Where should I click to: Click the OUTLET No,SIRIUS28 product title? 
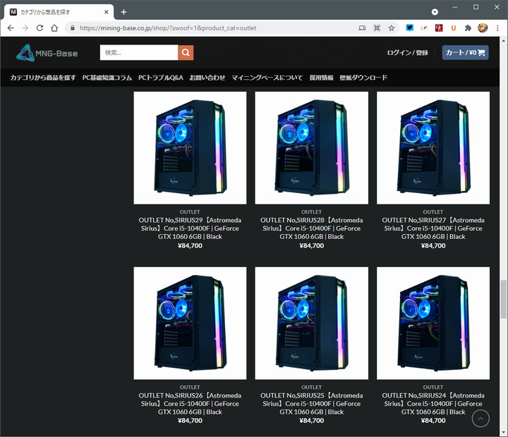coord(312,228)
